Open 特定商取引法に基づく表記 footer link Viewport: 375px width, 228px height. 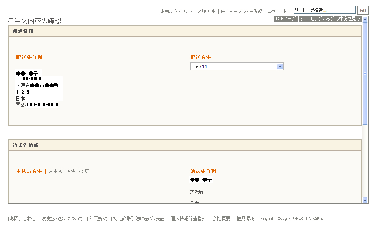coord(138,218)
